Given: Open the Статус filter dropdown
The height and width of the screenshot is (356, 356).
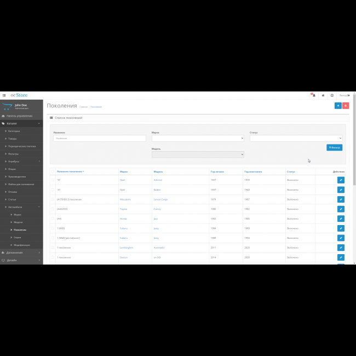Looking at the screenshot, I should tap(296, 139).
